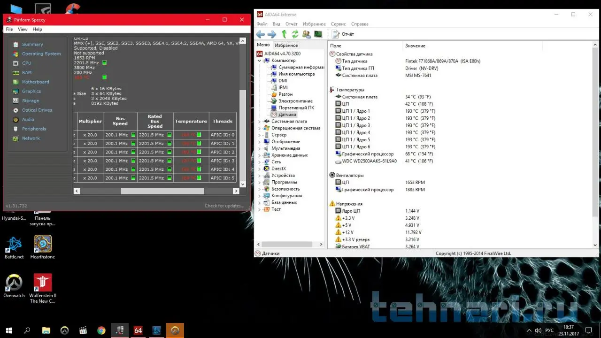The height and width of the screenshot is (338, 601).
Task: Select CPU in the Speccy sidebar
Action: [27, 63]
